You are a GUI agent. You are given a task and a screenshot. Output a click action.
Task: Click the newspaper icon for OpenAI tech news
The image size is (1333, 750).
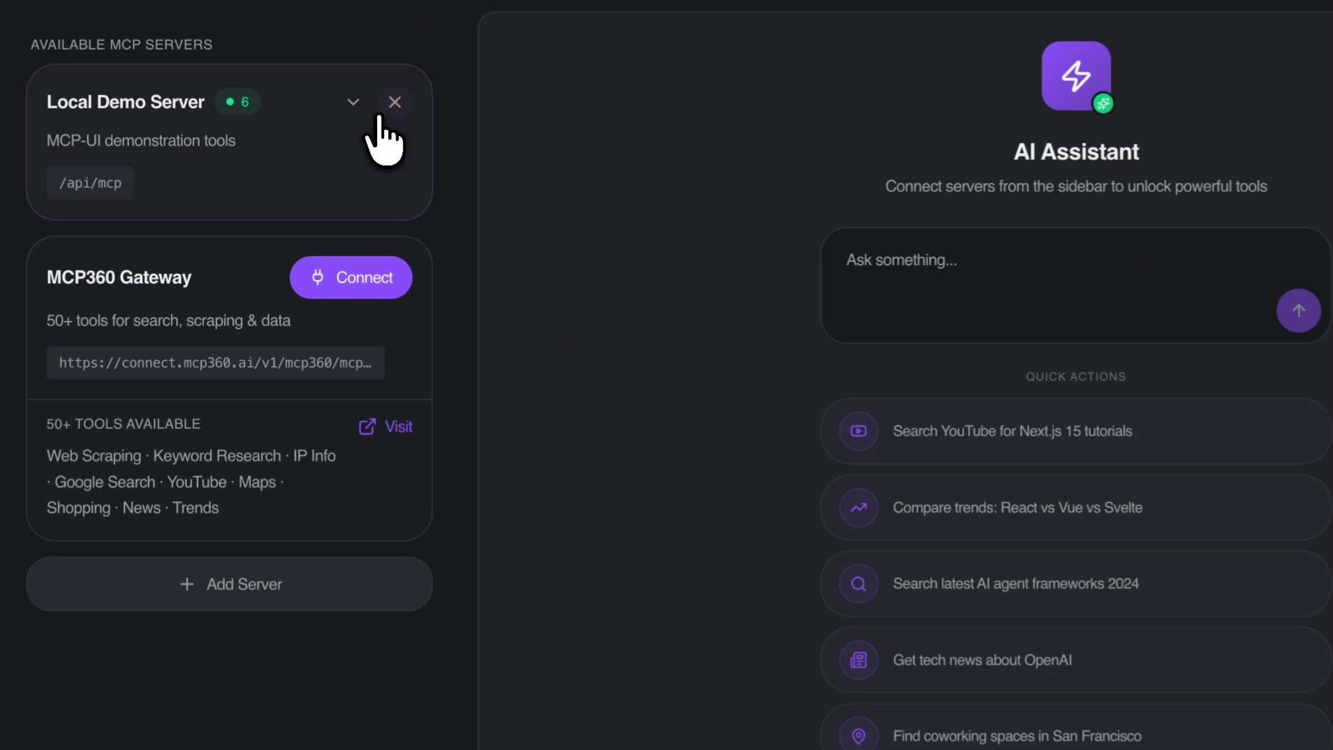click(858, 660)
